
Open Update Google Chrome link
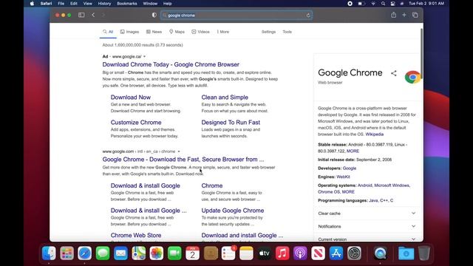click(233, 211)
